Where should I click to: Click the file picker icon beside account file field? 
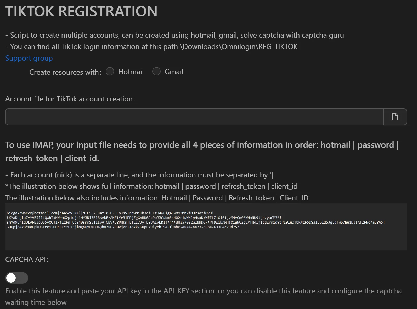tap(395, 117)
